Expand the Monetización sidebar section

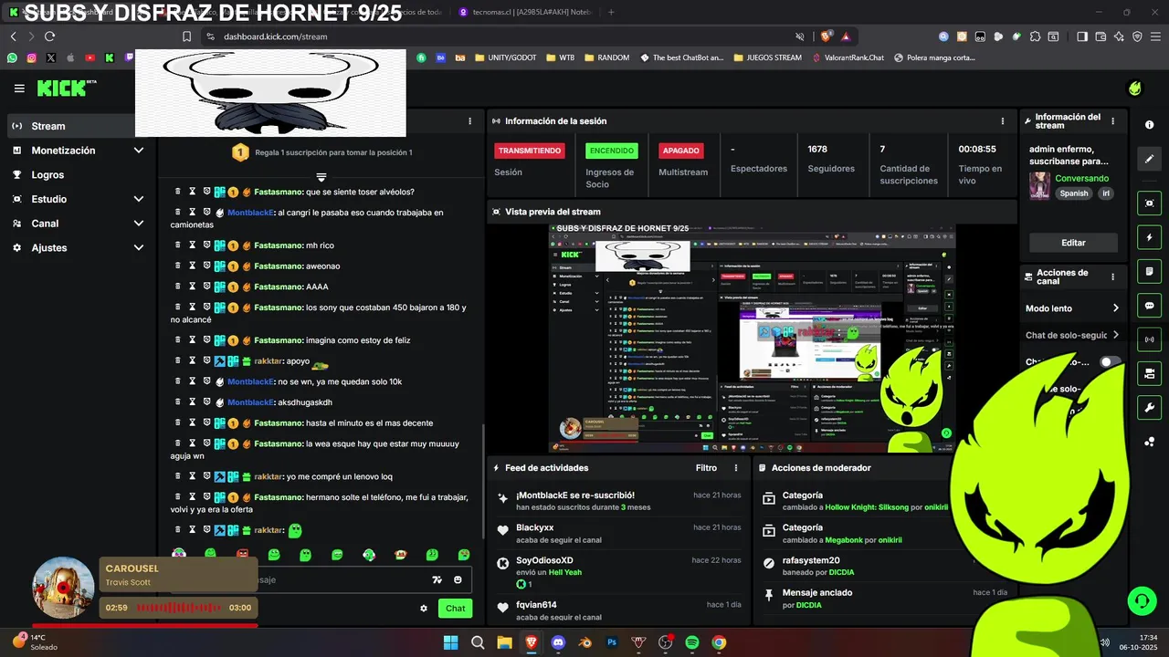(139, 151)
